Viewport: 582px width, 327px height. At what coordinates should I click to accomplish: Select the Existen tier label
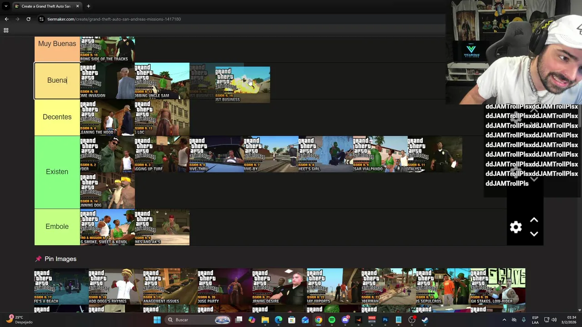tap(57, 172)
